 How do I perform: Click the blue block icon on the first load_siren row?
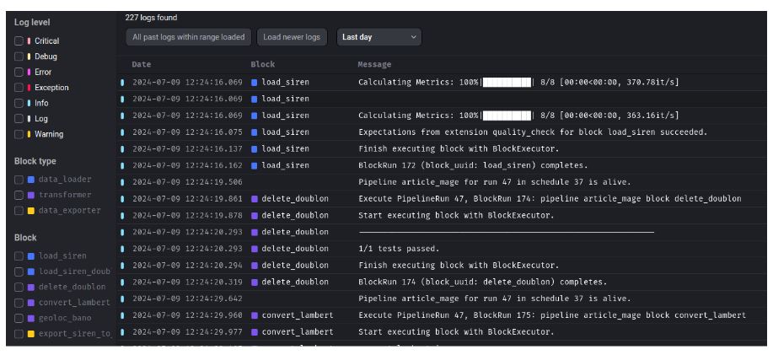(x=255, y=83)
